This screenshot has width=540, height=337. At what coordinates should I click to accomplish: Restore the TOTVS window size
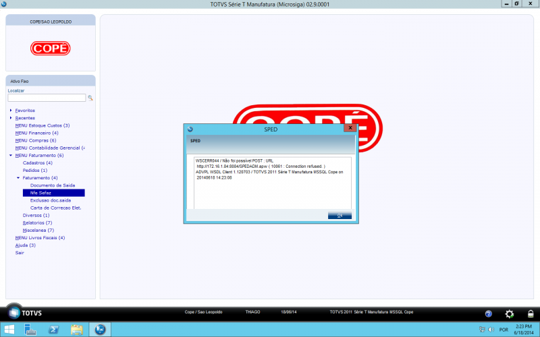(x=517, y=4)
